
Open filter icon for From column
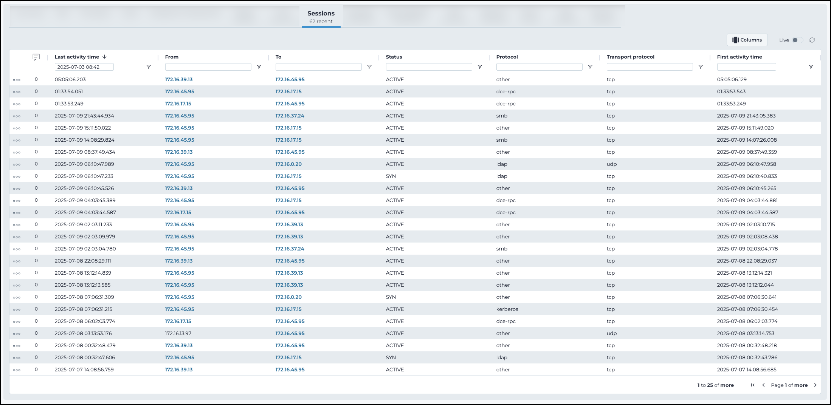click(x=259, y=67)
